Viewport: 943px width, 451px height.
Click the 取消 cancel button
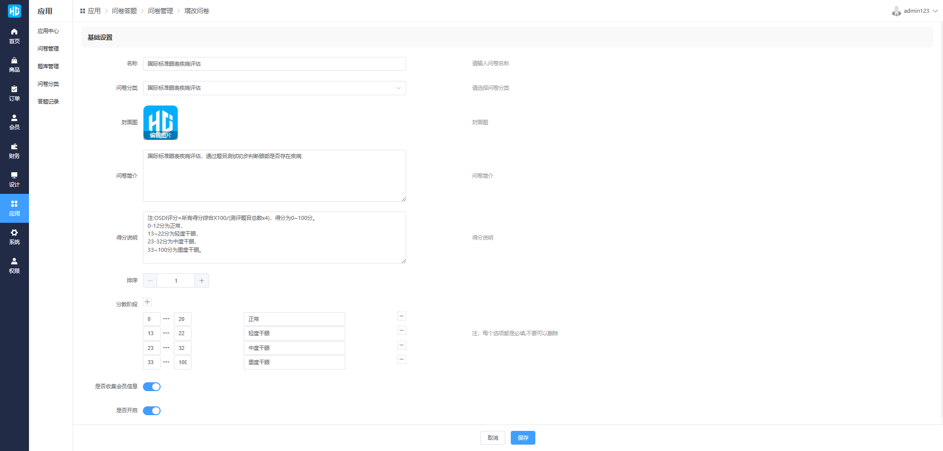pyautogui.click(x=493, y=438)
